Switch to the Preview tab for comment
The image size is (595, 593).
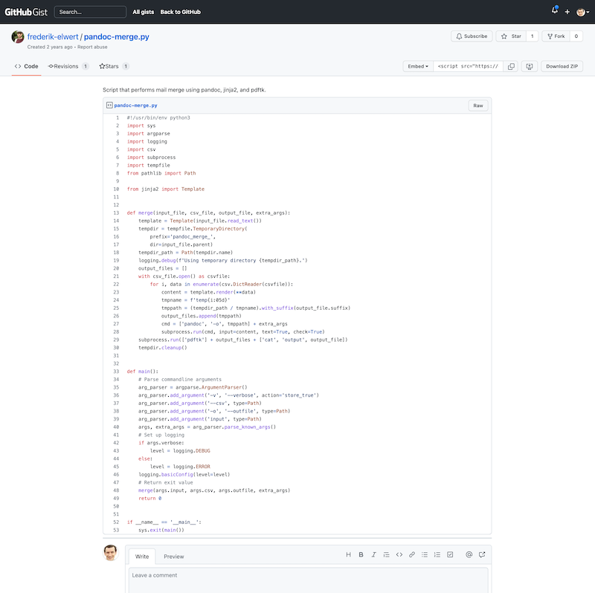[173, 556]
